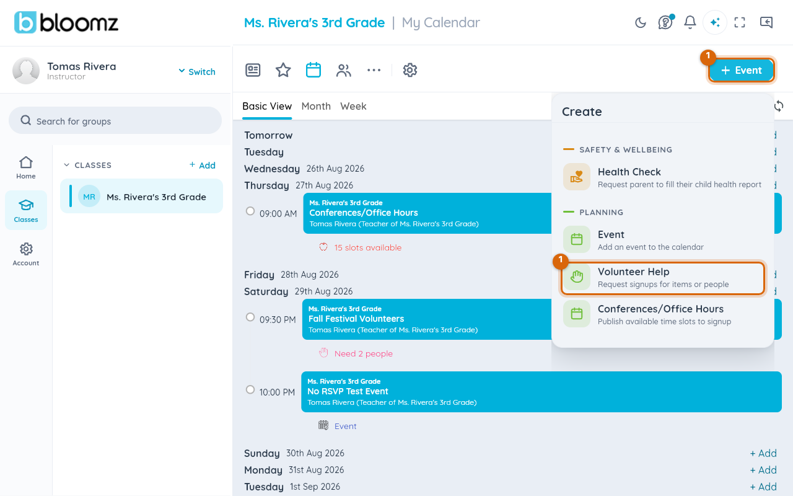Switch to Basic View tab
The height and width of the screenshot is (496, 793).
pos(267,106)
